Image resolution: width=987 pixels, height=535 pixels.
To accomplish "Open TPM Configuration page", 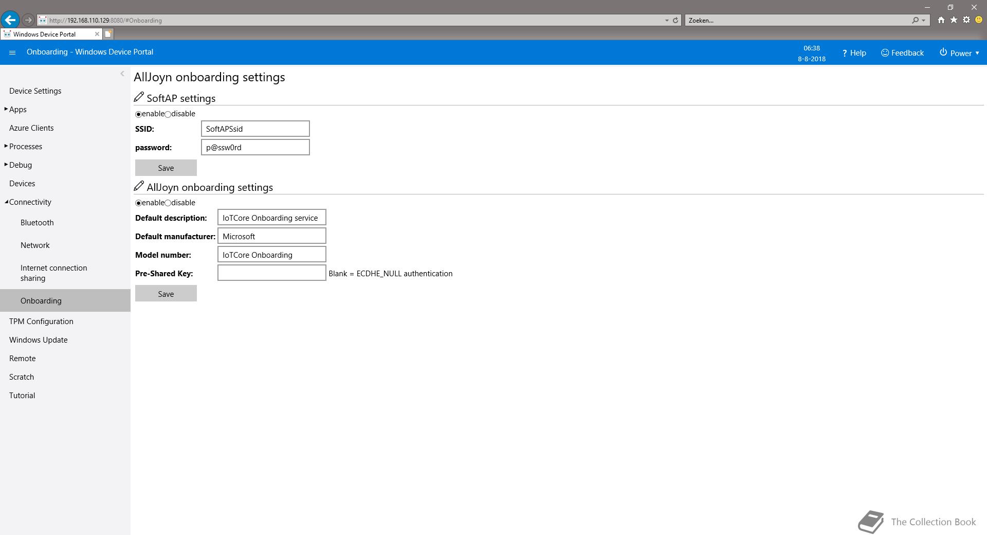I will 41,322.
